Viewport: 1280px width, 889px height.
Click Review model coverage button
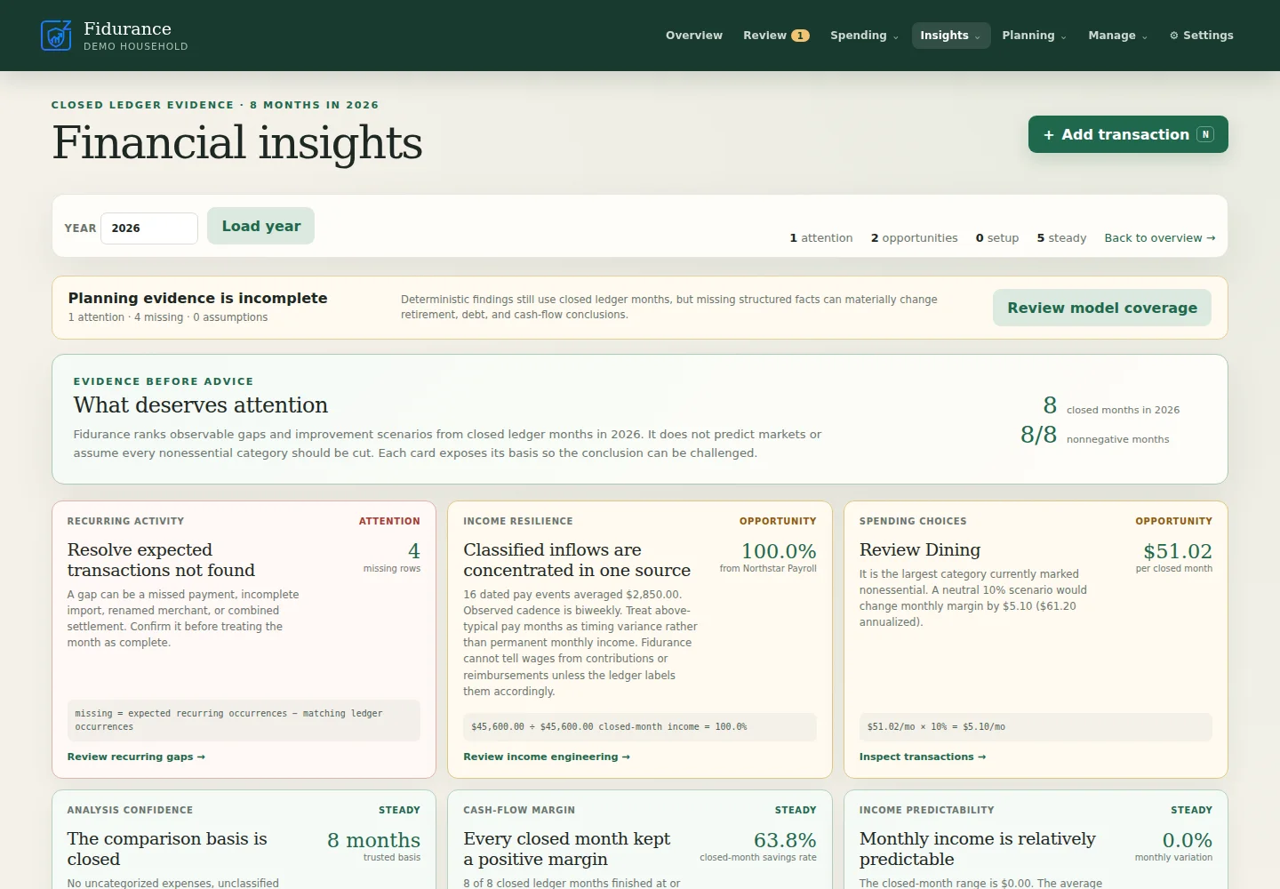pyautogui.click(x=1102, y=308)
